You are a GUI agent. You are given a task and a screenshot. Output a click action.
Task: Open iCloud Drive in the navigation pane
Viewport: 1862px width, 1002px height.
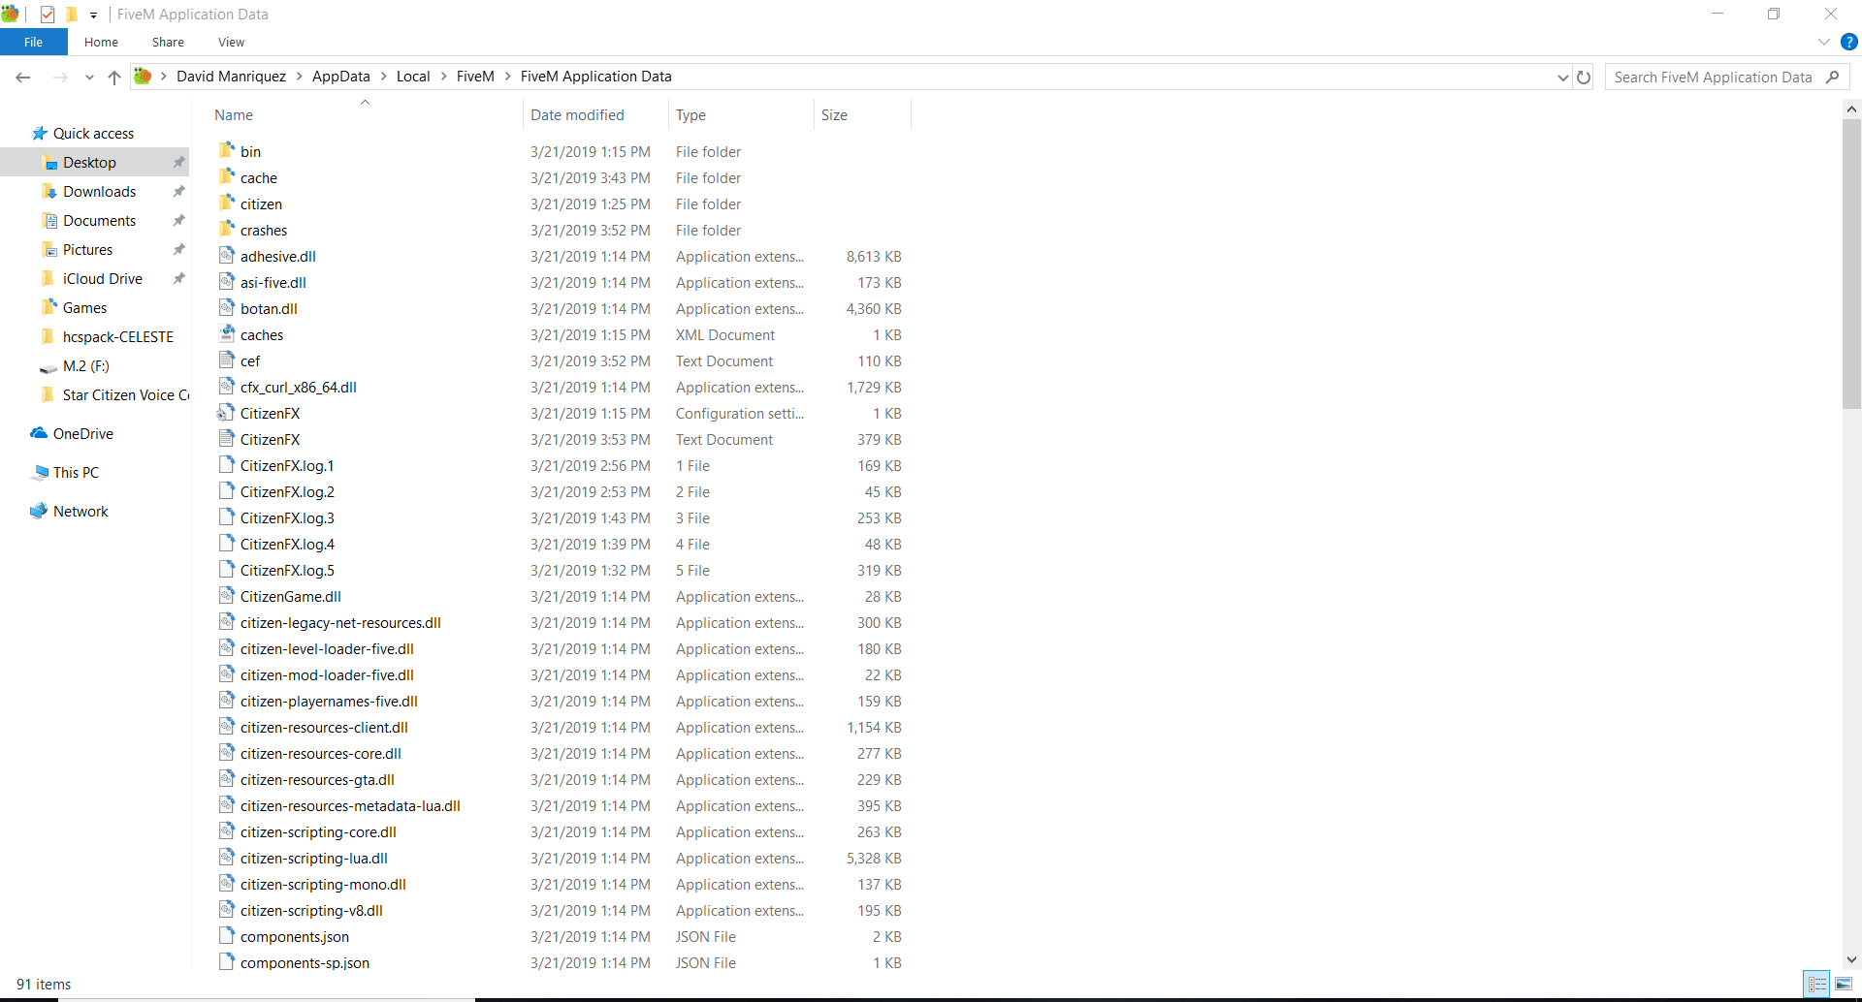pos(102,279)
